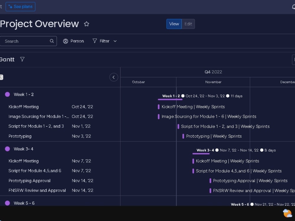Screen dimensions: 295x221
Task: Click Prototyping Approval timeline marker
Action: [x=210, y=181]
